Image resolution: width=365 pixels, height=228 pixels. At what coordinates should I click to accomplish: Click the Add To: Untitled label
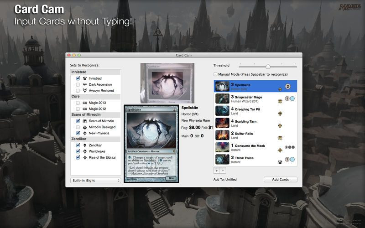[x=225, y=180]
